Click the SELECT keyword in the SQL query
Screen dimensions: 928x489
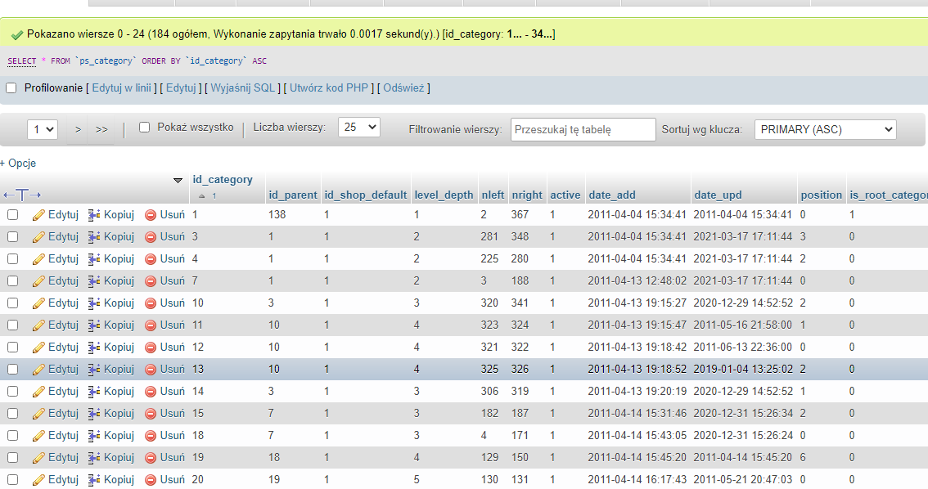click(x=22, y=61)
